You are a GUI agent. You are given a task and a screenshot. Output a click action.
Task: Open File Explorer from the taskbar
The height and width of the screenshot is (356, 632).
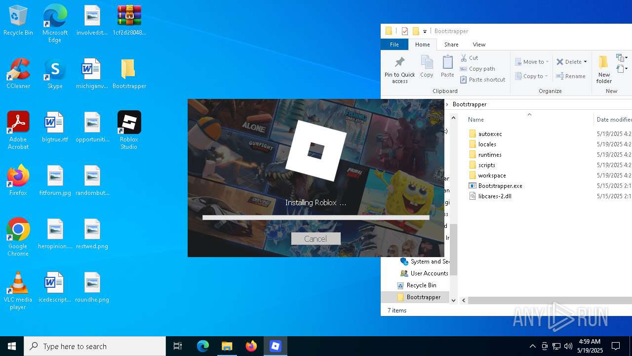227,346
